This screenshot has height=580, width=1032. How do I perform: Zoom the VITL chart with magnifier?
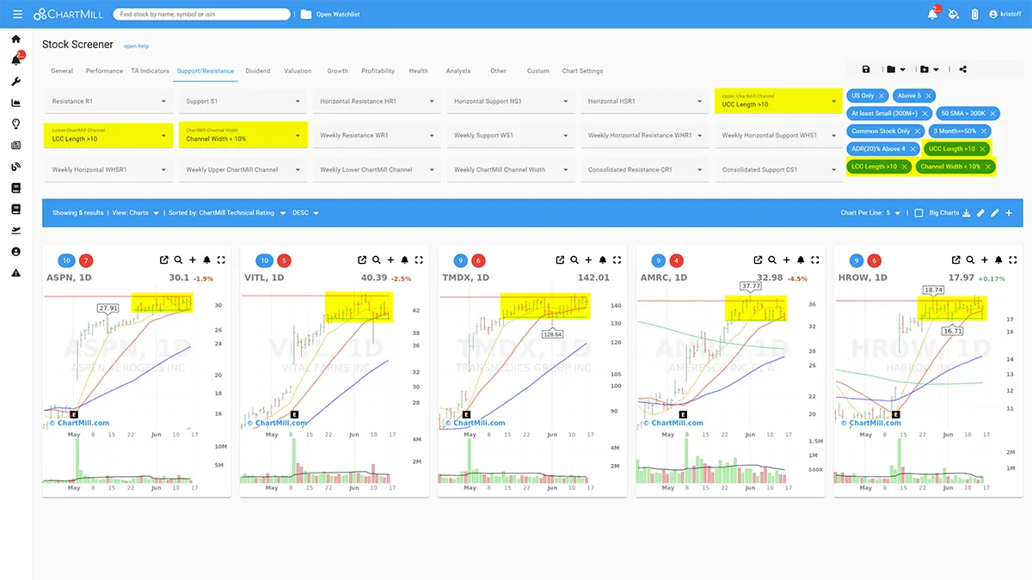coord(376,260)
